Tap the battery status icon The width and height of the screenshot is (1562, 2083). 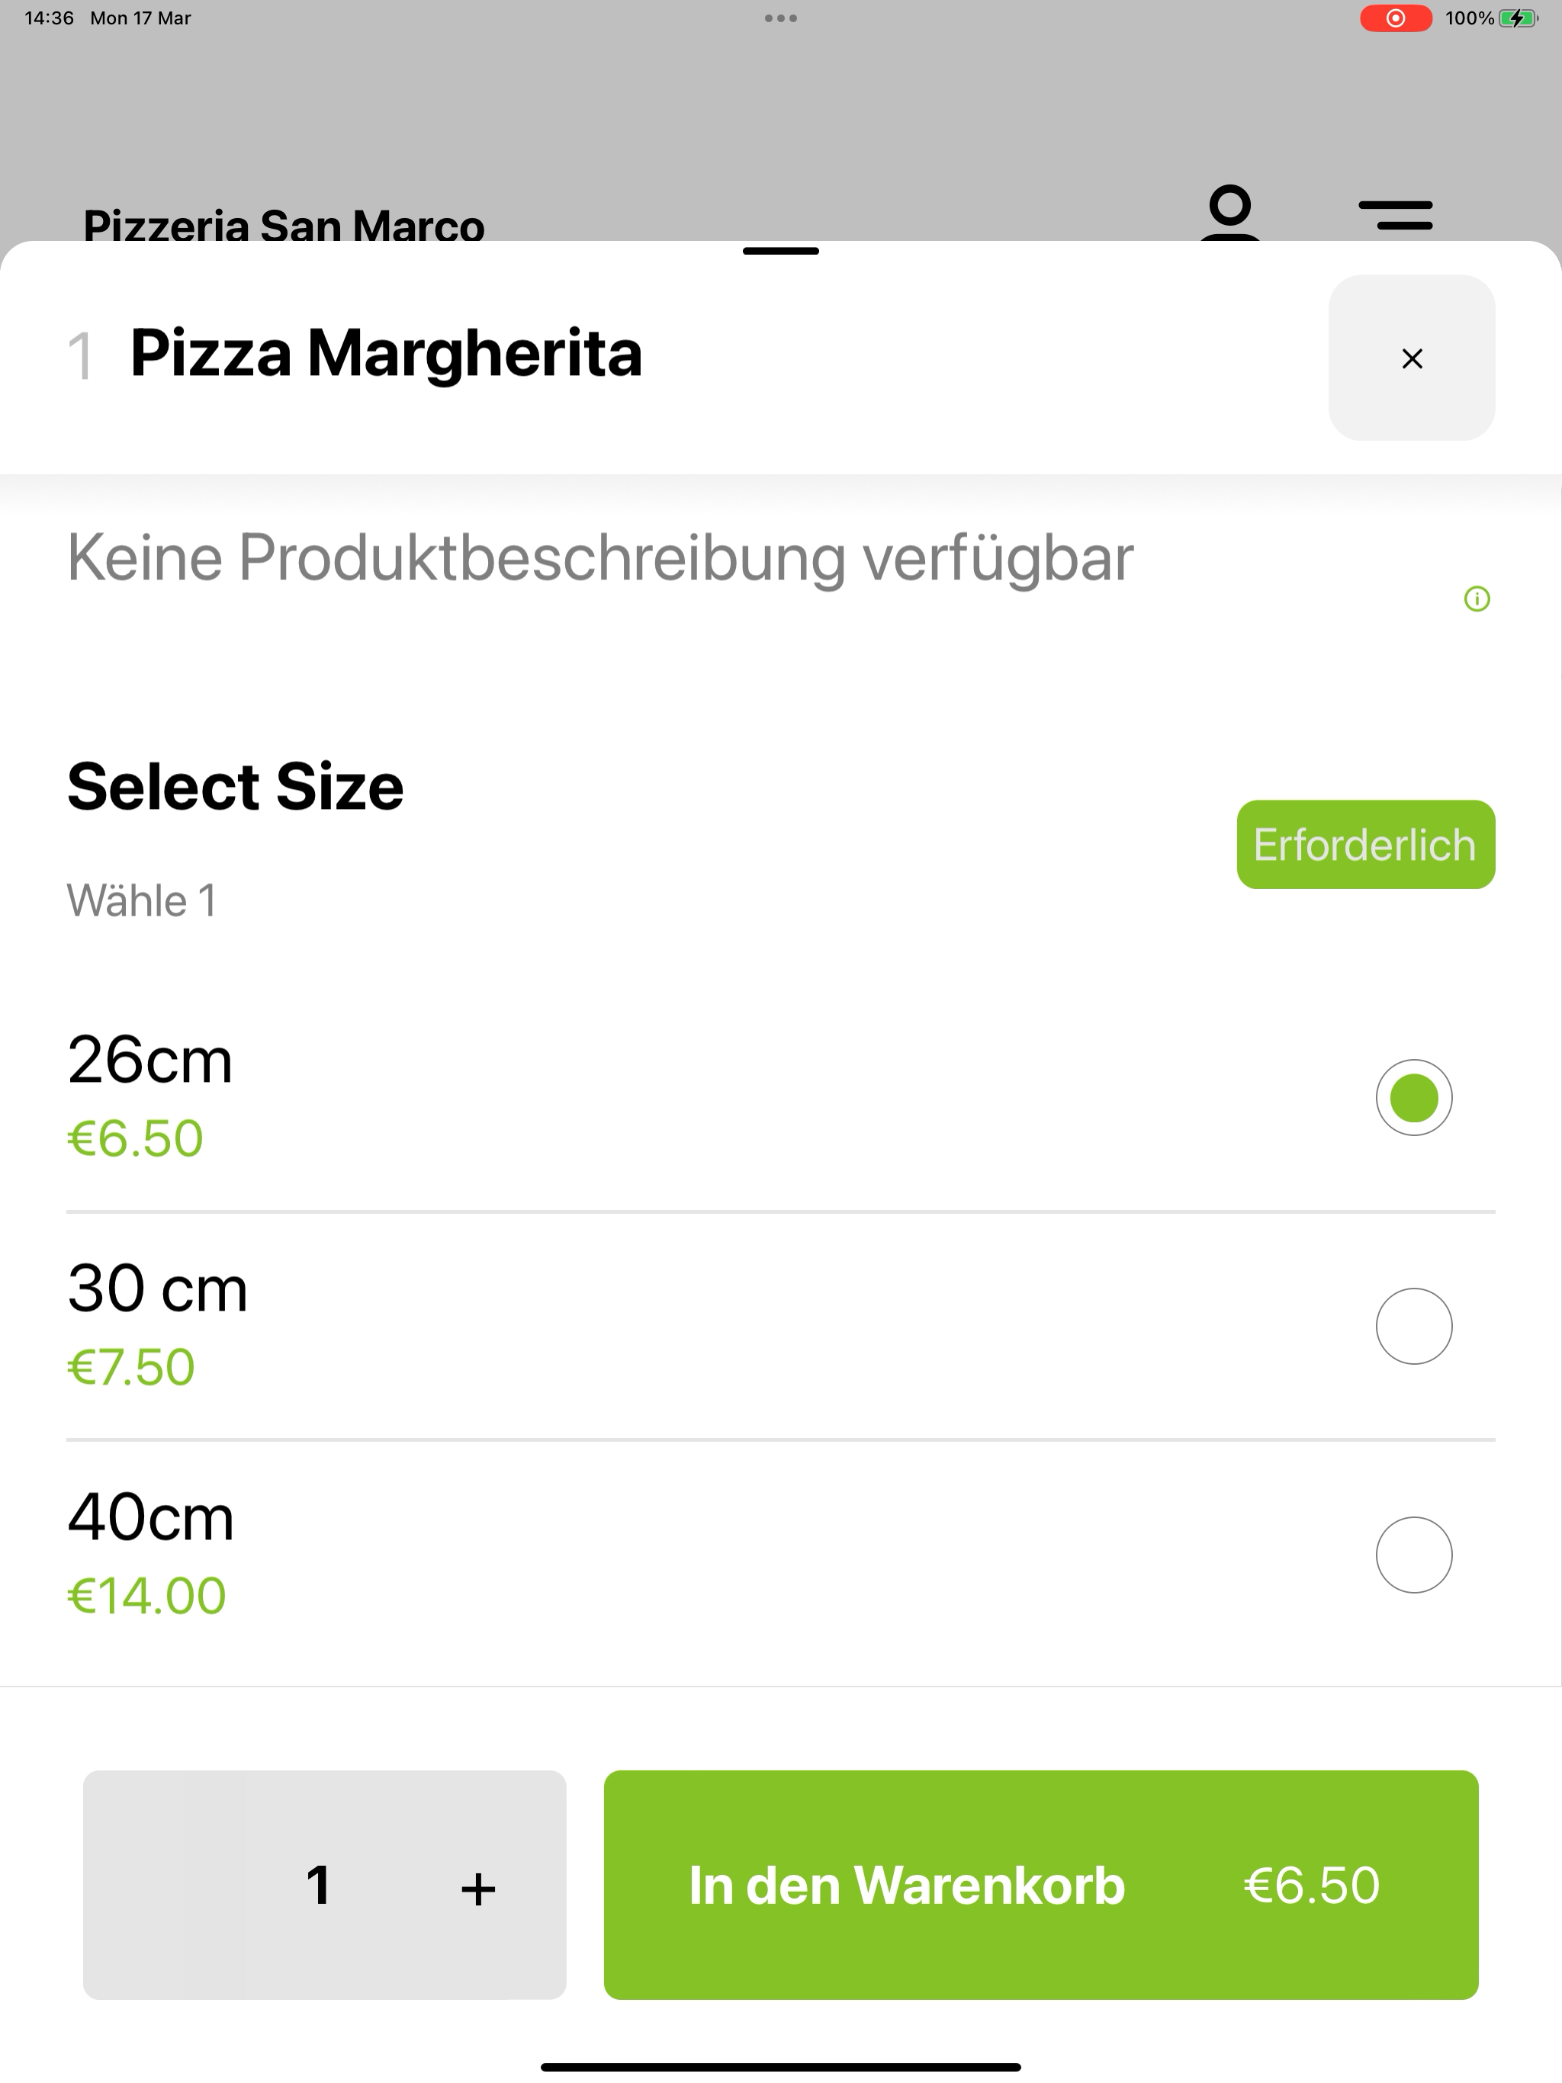1518,18
